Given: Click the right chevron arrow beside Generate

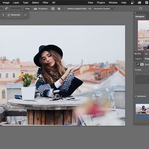Looking at the screenshot, I should 3,15.
